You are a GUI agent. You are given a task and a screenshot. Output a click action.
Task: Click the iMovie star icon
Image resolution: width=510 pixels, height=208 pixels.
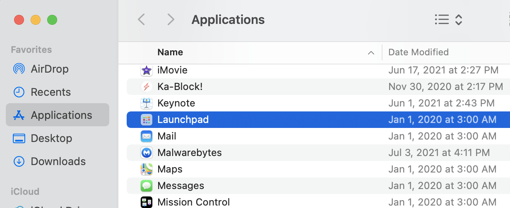[x=147, y=70]
